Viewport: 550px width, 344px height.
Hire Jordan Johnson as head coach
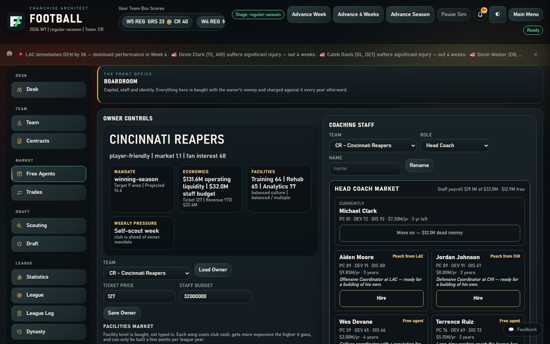coord(478,298)
